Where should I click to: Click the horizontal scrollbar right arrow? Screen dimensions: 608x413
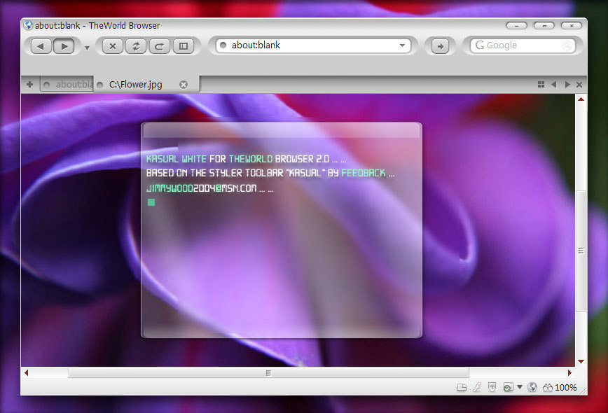(569, 372)
